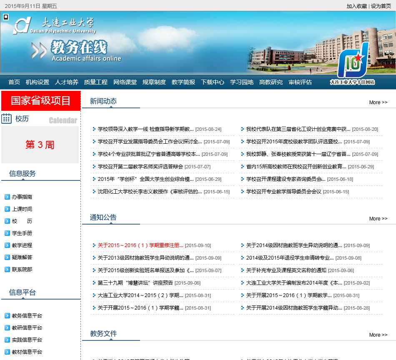Open news 学校召开第二届教学名师奖评选答辩会

pos(140,167)
